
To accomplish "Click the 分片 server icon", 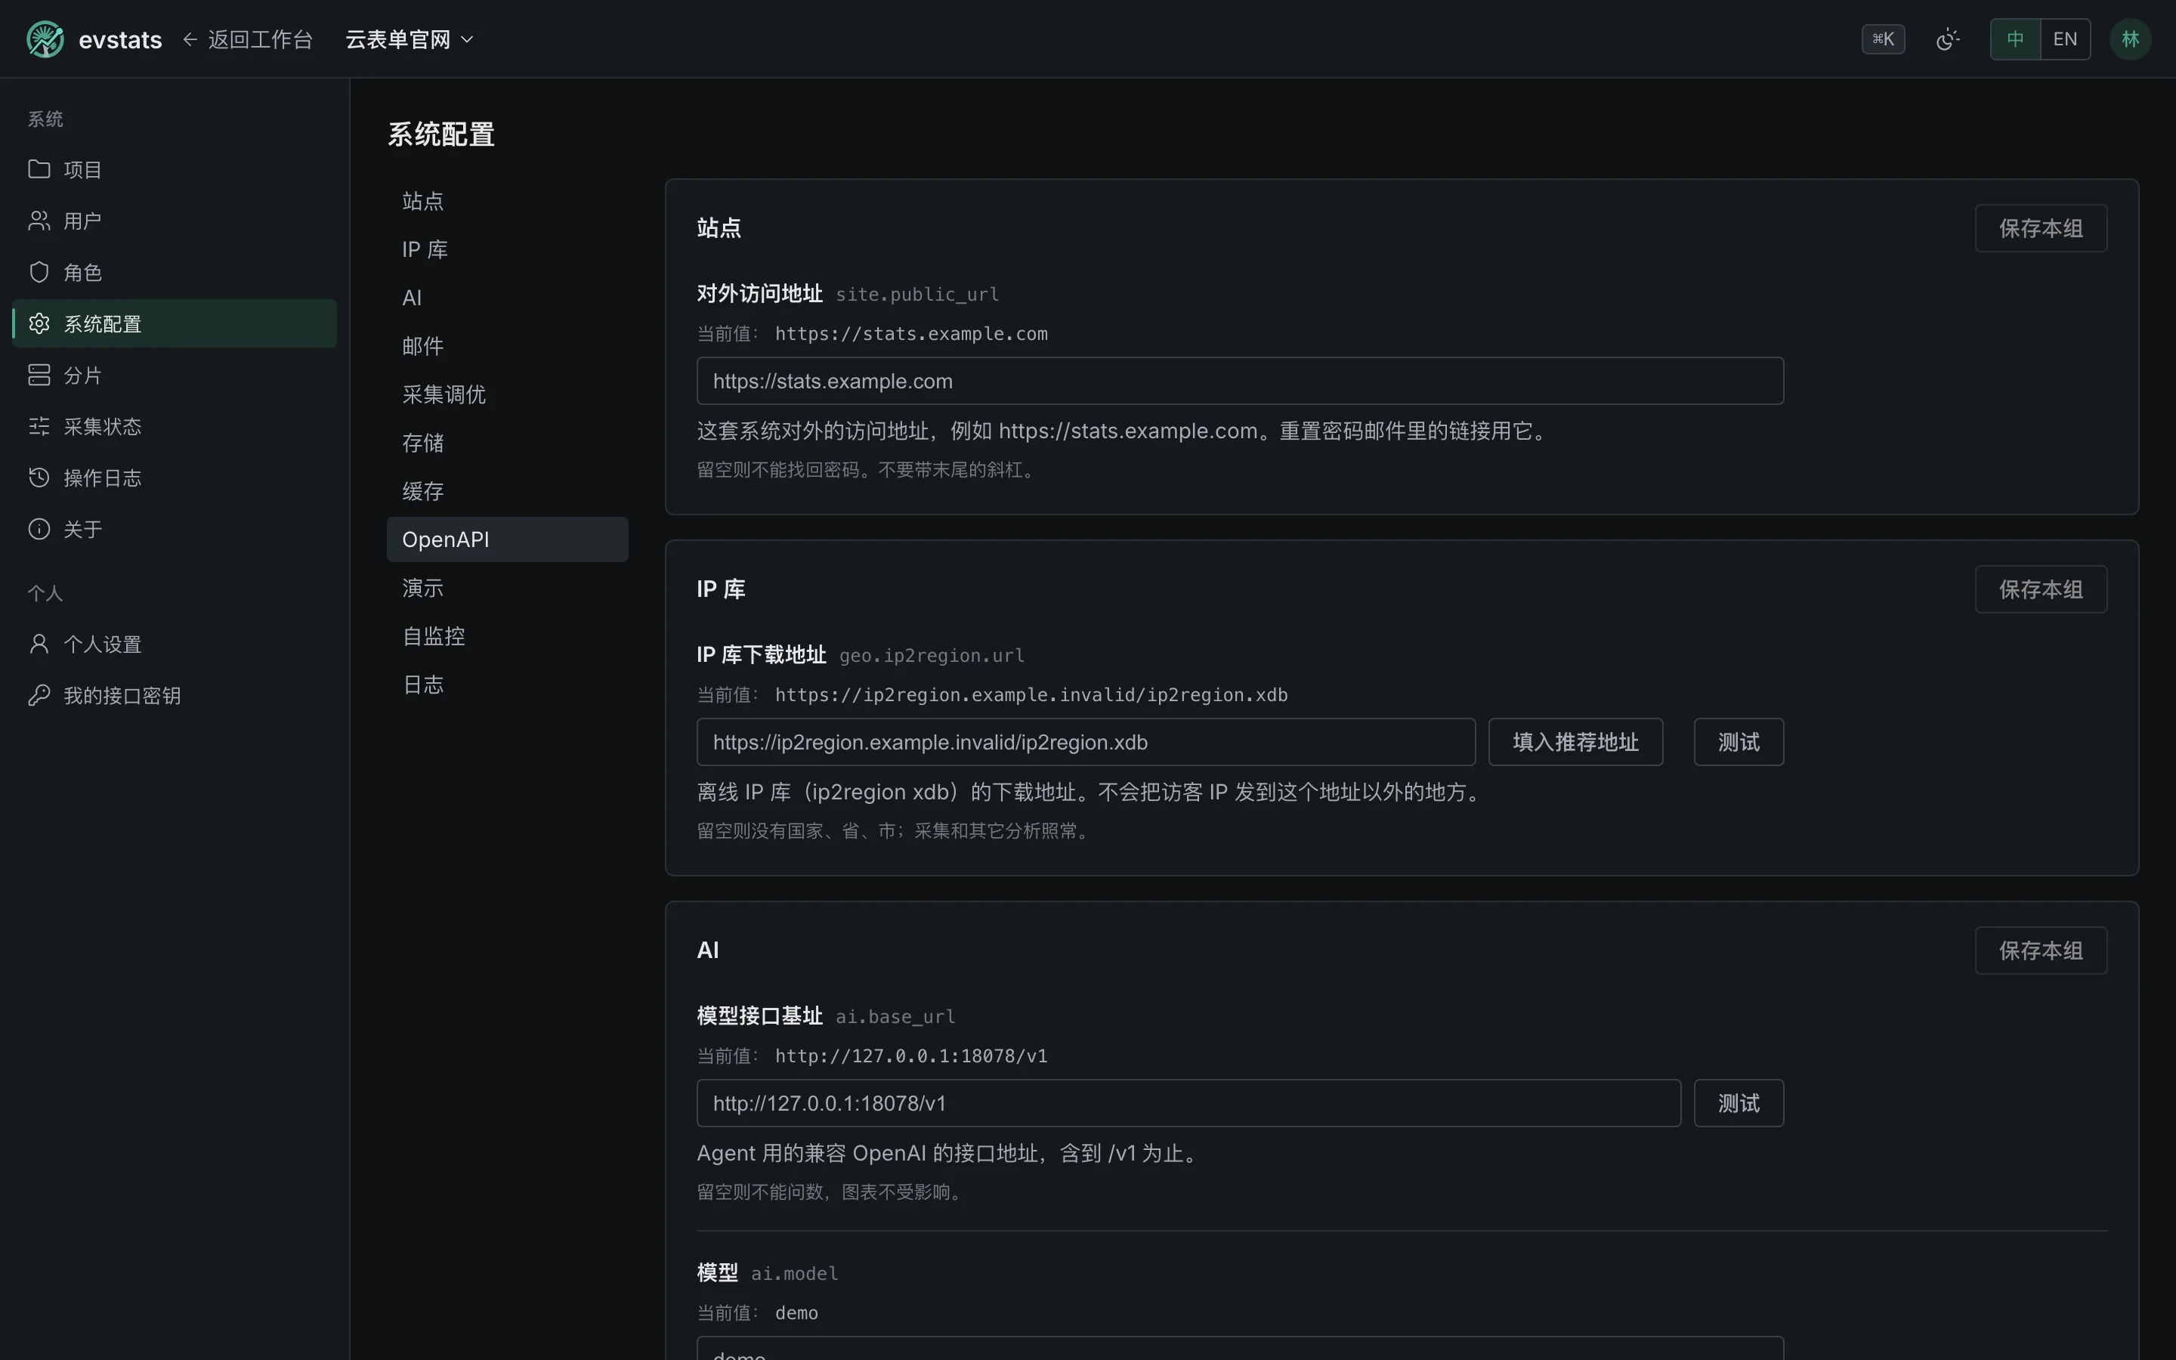I will pos(39,374).
